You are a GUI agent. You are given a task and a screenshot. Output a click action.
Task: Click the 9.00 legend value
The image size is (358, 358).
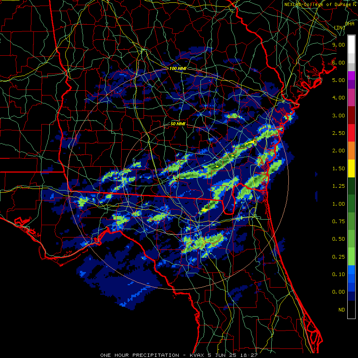(x=339, y=45)
